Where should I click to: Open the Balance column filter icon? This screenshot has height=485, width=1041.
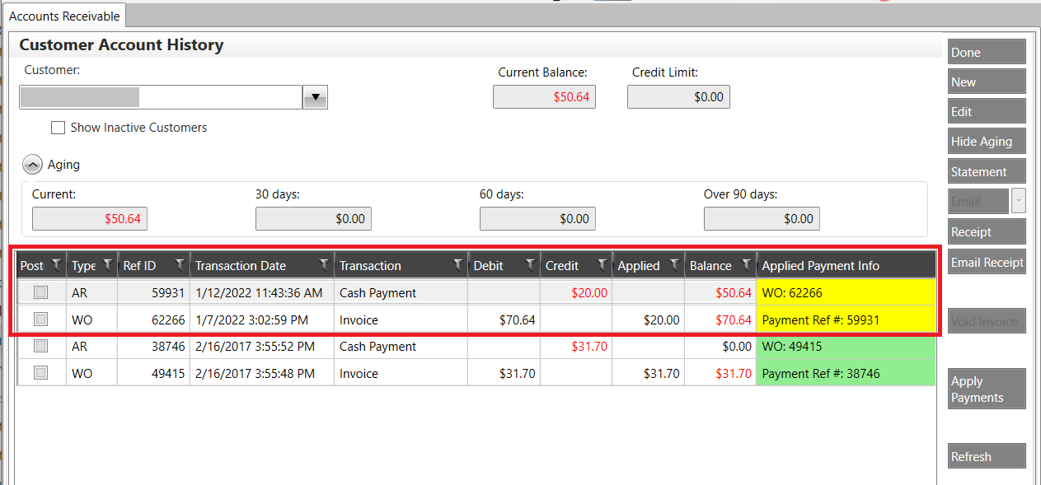click(x=746, y=265)
